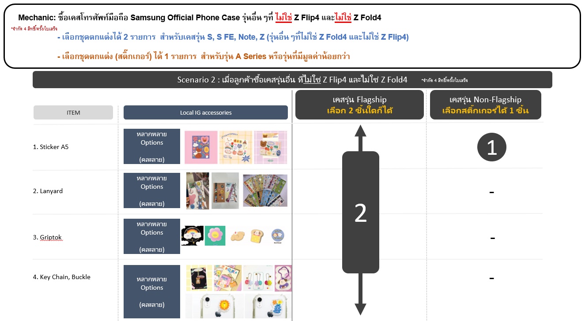585x321 pixels.
Task: Click the bear Sticker A5 sheet thumbnail
Action: (x=270, y=147)
